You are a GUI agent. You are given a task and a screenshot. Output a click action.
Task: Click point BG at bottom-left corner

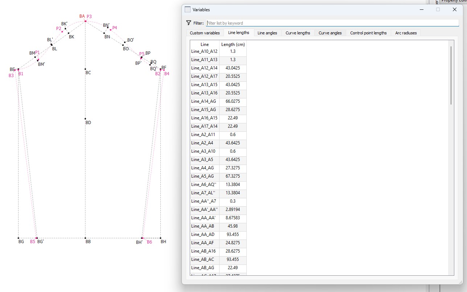pyautogui.click(x=18, y=238)
